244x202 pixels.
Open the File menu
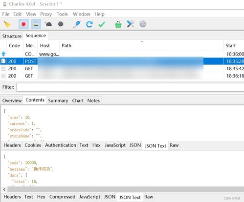point(6,14)
